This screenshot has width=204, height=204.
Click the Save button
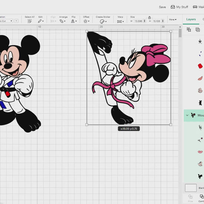click(x=162, y=7)
